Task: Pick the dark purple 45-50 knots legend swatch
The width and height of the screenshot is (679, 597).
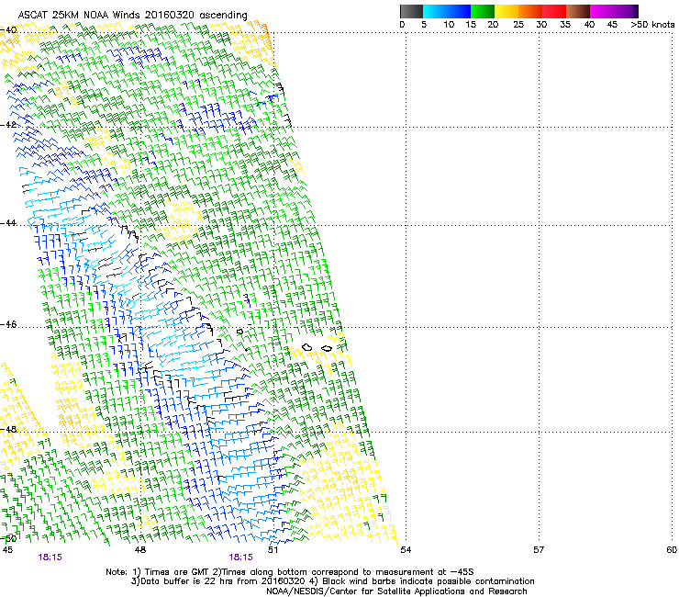Action: 626,11
